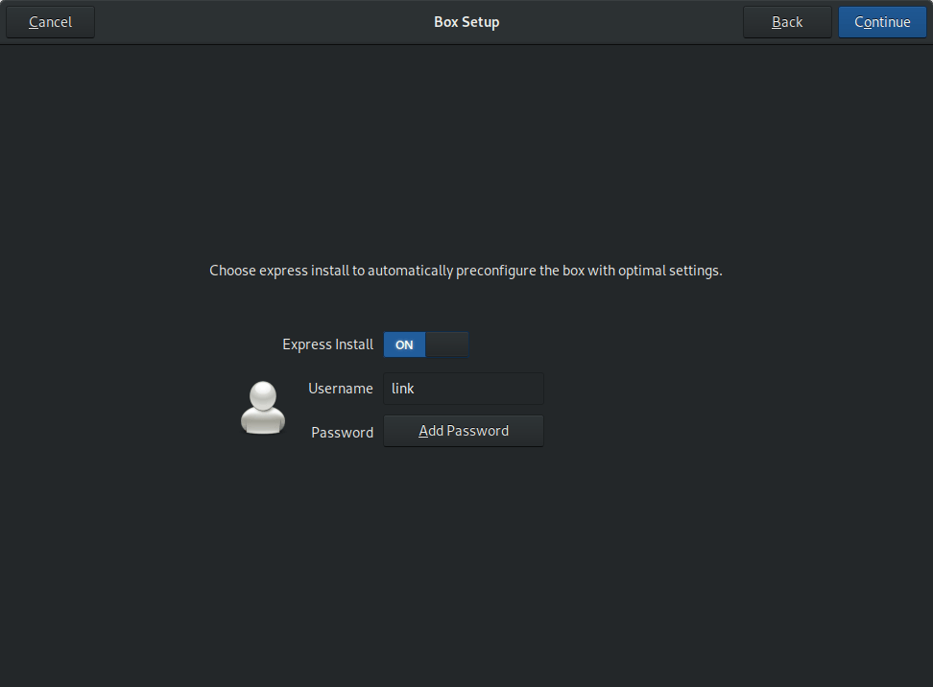
Task: Click the word "optimal" in the description
Action: coord(643,271)
